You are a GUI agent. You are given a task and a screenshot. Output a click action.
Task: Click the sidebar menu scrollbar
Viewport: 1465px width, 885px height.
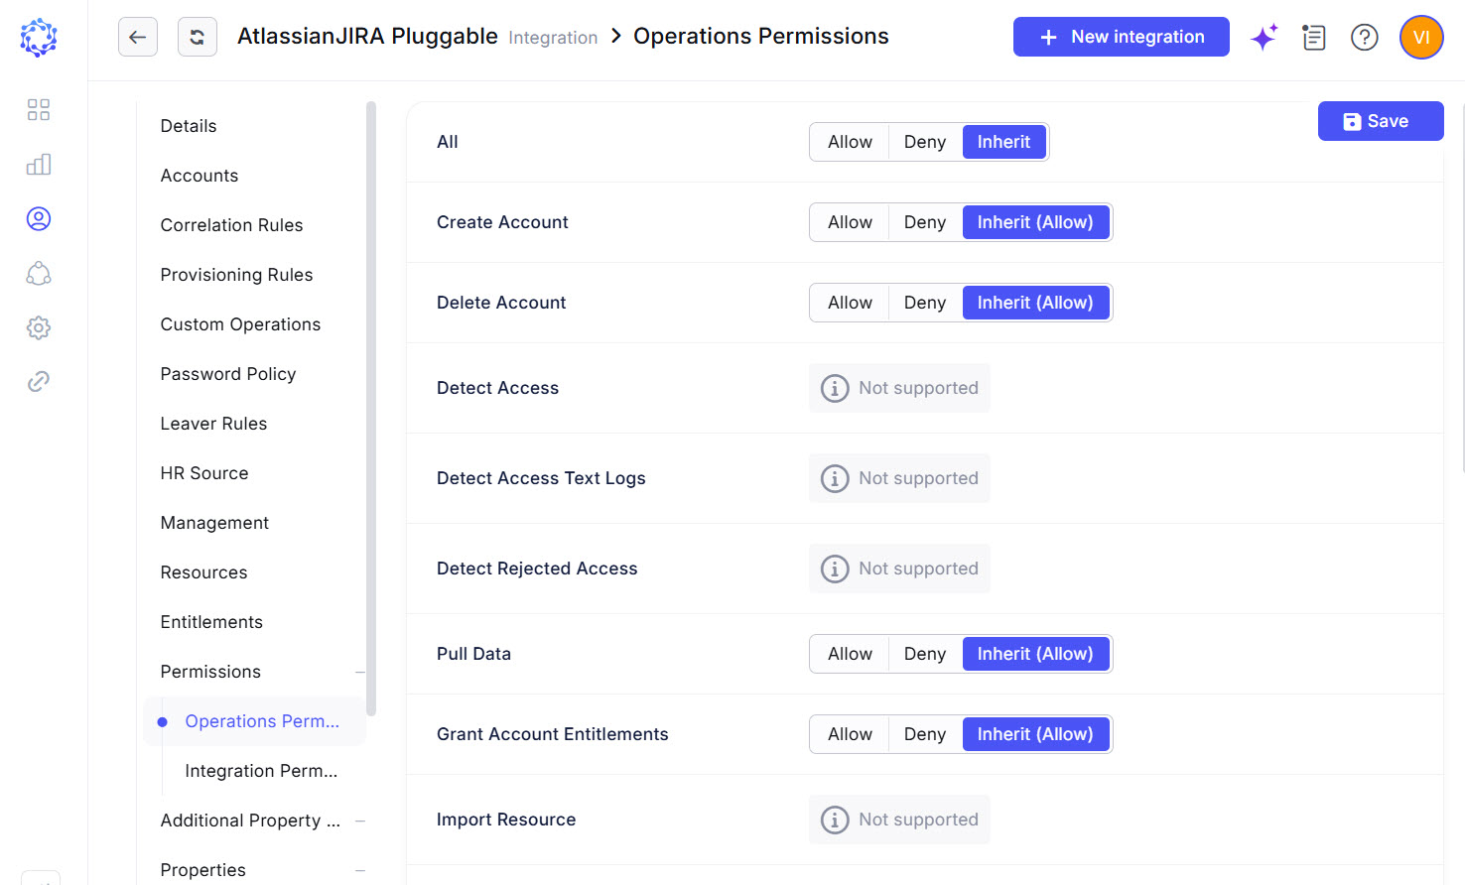[x=371, y=408]
